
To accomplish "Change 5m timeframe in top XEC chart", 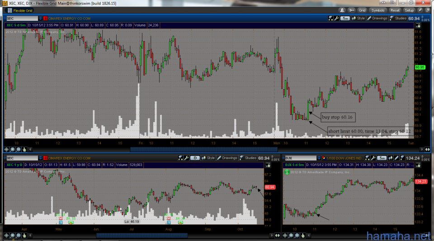I will tap(345, 18).
